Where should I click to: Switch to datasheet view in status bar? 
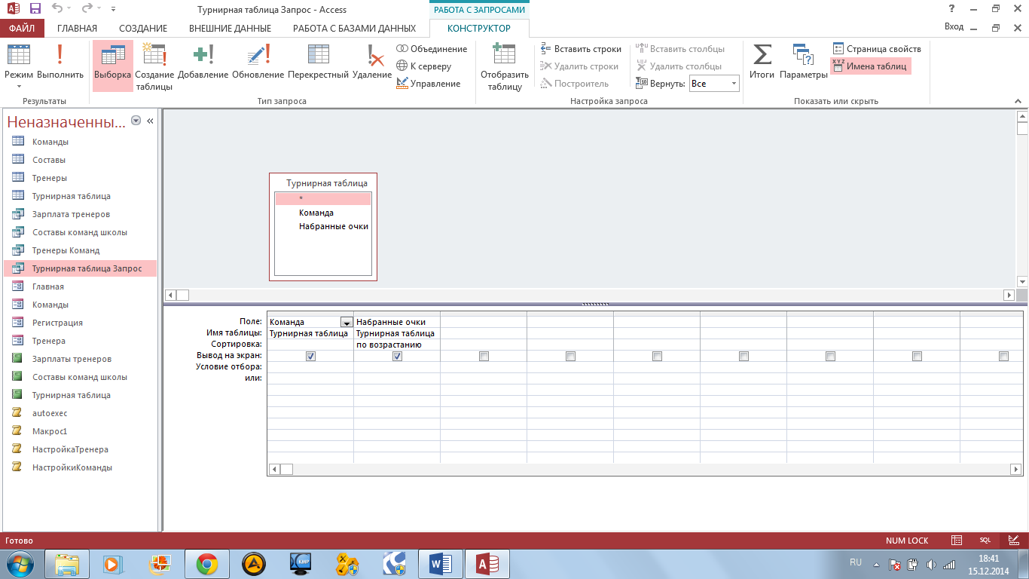(957, 540)
